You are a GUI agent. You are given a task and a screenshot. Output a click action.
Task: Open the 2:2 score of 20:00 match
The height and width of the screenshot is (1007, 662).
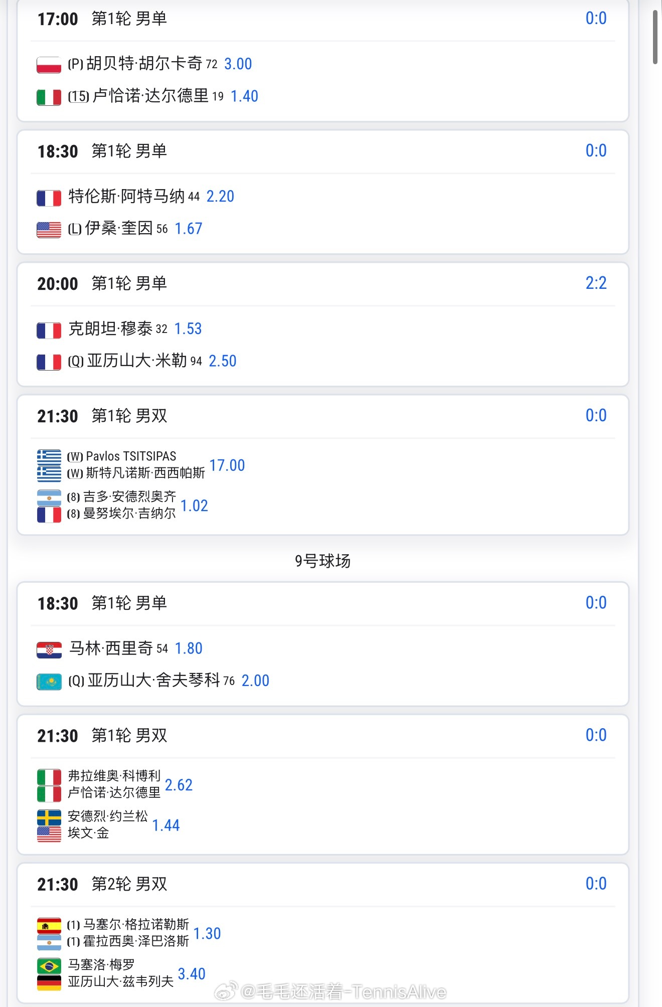click(596, 283)
